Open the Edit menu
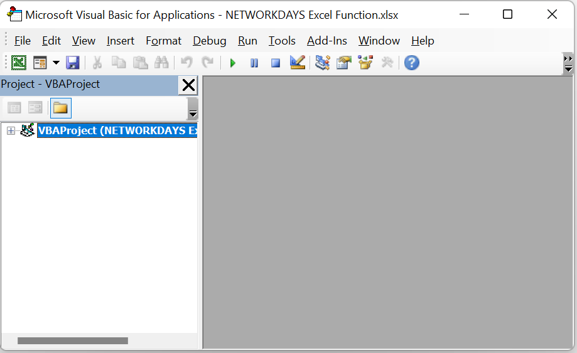 click(51, 41)
